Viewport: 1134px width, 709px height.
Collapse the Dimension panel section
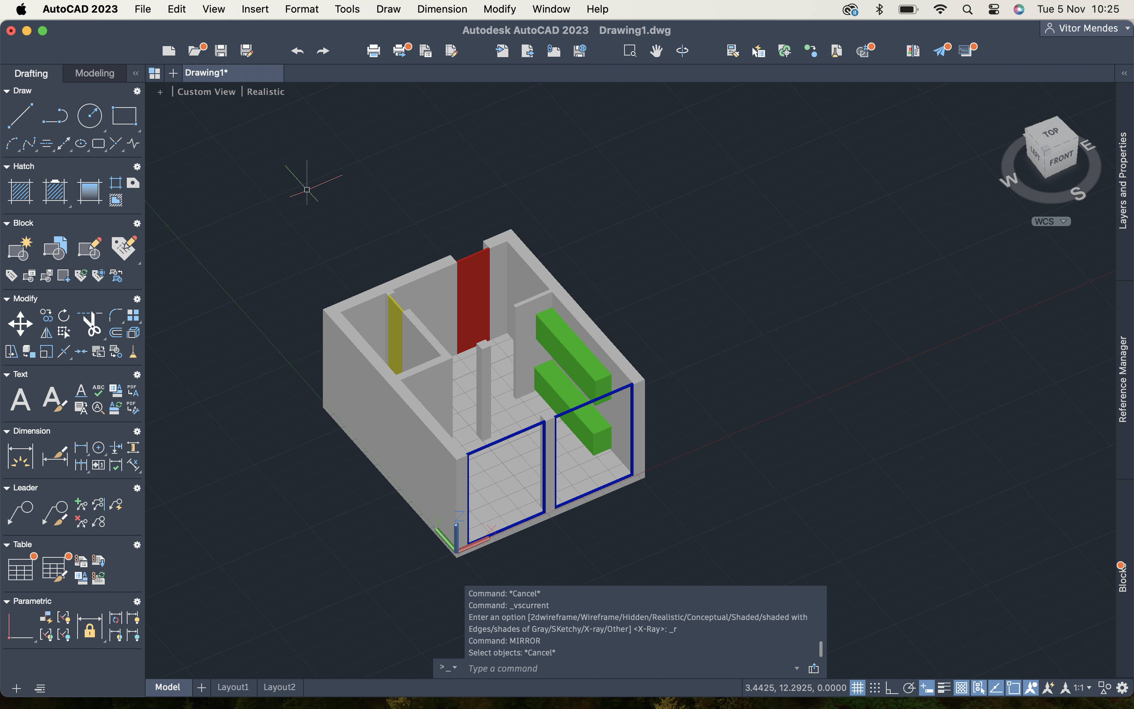tap(7, 431)
